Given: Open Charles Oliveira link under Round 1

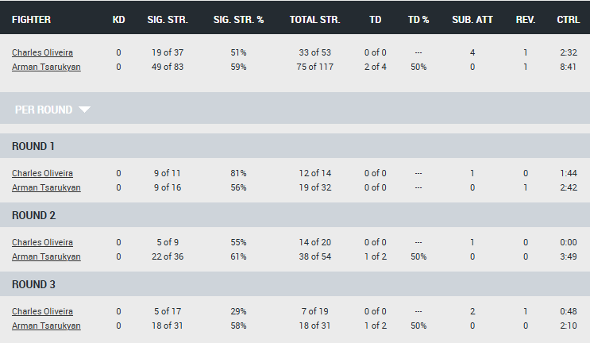Looking at the screenshot, I should (43, 173).
